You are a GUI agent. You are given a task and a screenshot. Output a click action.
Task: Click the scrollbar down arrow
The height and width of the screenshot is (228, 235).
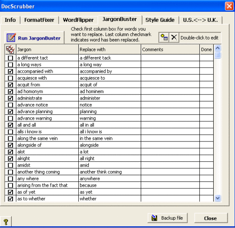point(218,198)
